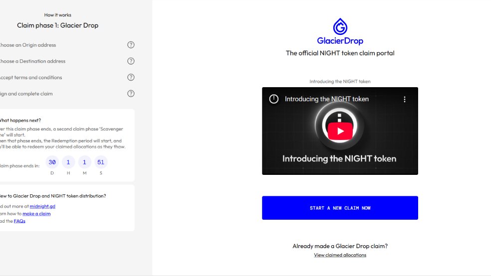Click the video channel avatar icon
Viewport: 491px width, 276px height.
[273, 99]
